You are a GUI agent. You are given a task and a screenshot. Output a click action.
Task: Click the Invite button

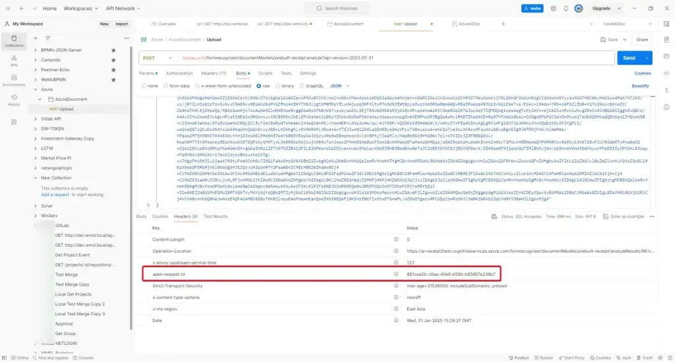pos(533,8)
